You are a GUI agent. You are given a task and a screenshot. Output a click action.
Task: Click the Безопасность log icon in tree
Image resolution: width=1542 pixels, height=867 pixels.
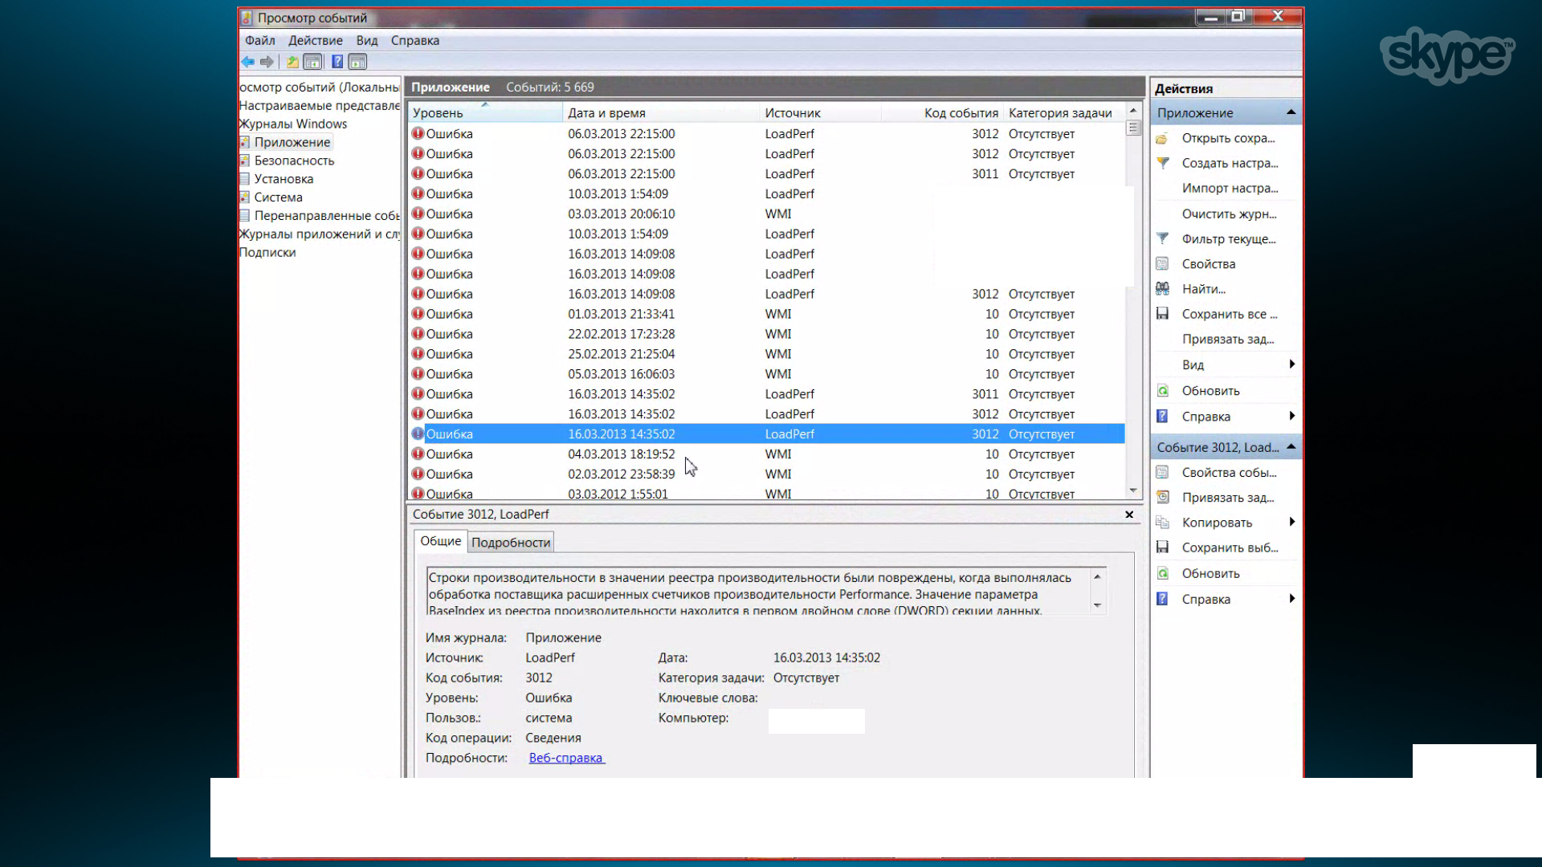coord(244,161)
